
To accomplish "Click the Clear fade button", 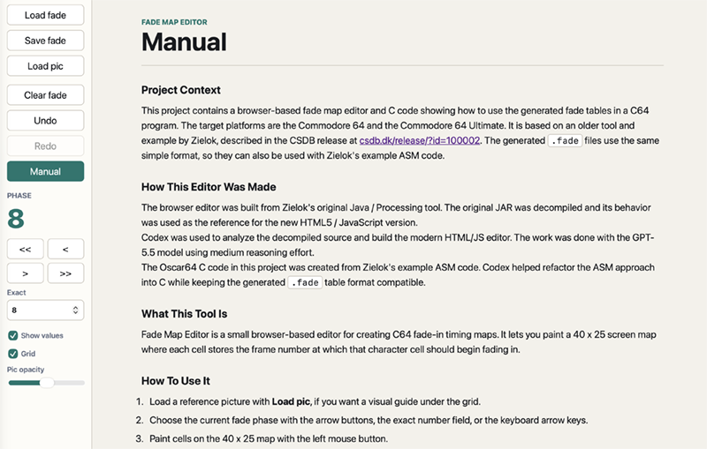I will (x=45, y=95).
